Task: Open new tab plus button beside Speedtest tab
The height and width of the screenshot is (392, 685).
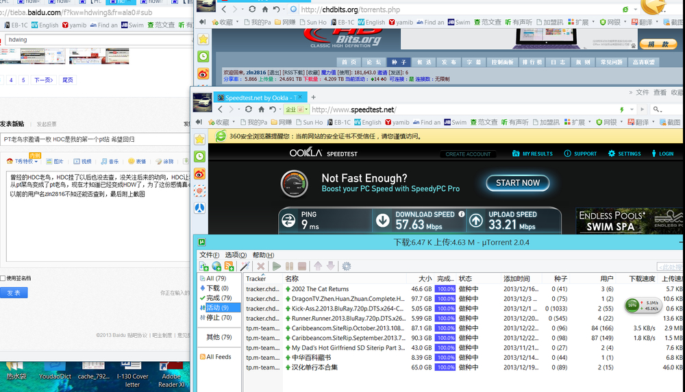Action: point(313,97)
